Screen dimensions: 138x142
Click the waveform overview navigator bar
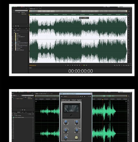[78, 11]
